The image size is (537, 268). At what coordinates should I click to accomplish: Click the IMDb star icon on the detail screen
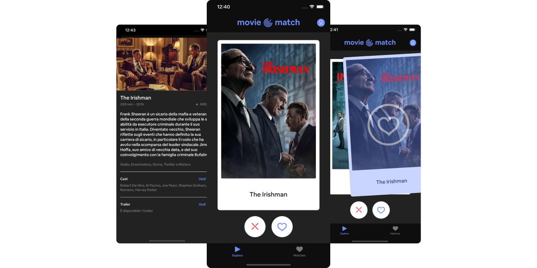click(197, 104)
